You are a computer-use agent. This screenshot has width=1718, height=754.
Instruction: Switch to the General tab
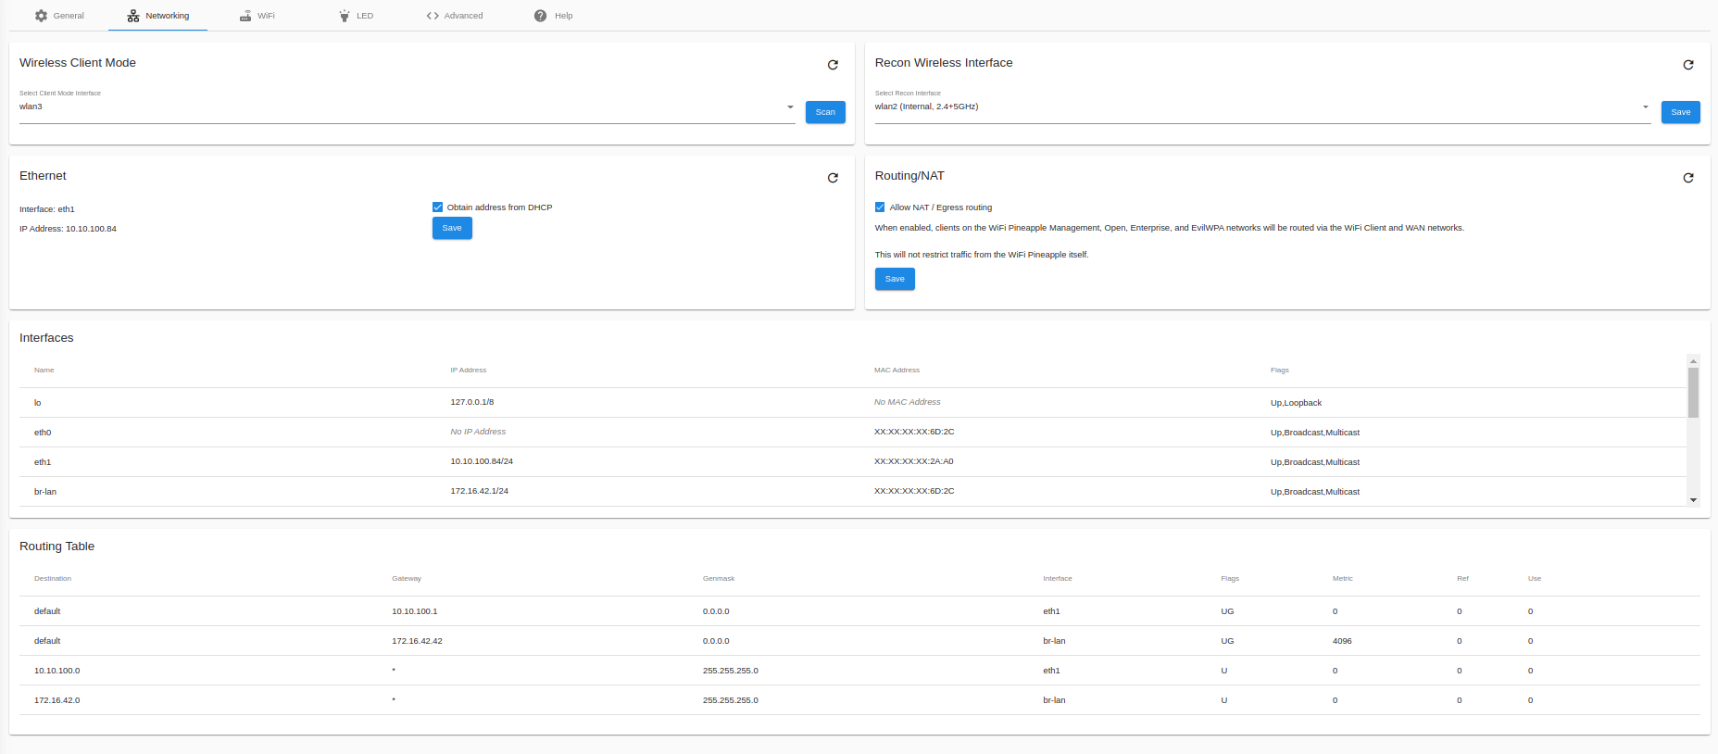pyautogui.click(x=59, y=16)
